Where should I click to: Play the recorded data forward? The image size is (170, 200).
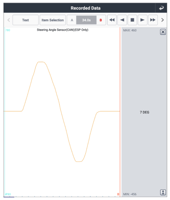143,20
